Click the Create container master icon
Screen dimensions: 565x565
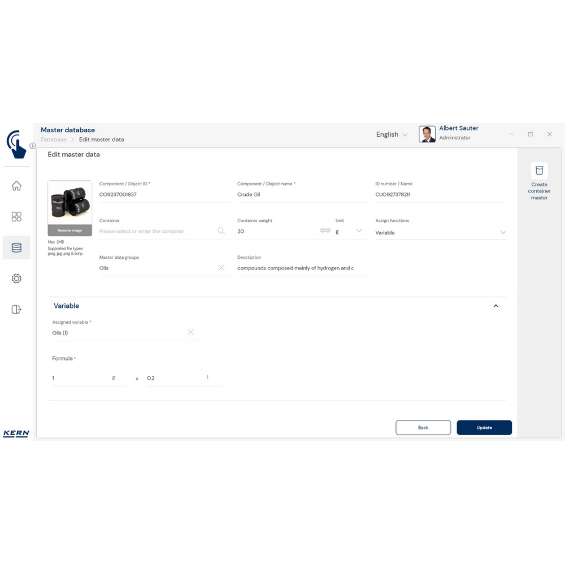coord(539,171)
